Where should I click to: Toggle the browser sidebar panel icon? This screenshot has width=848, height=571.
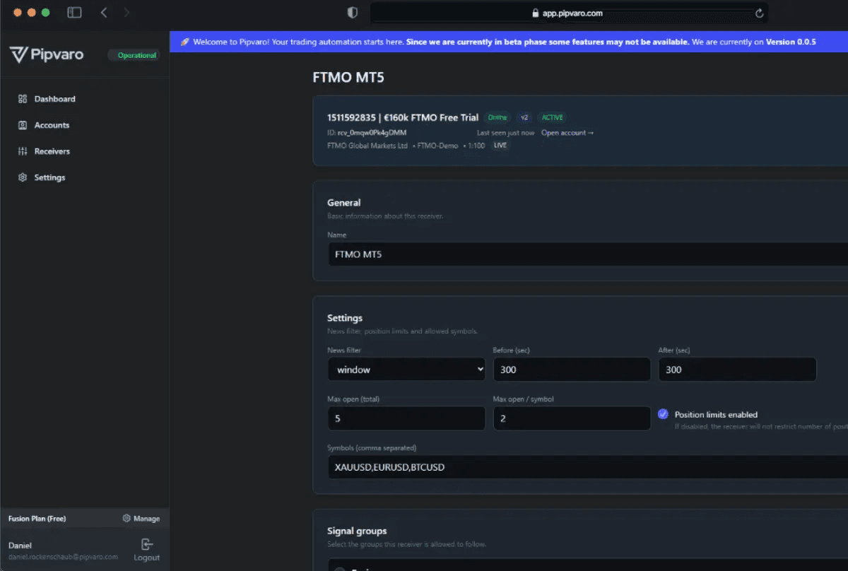(74, 13)
